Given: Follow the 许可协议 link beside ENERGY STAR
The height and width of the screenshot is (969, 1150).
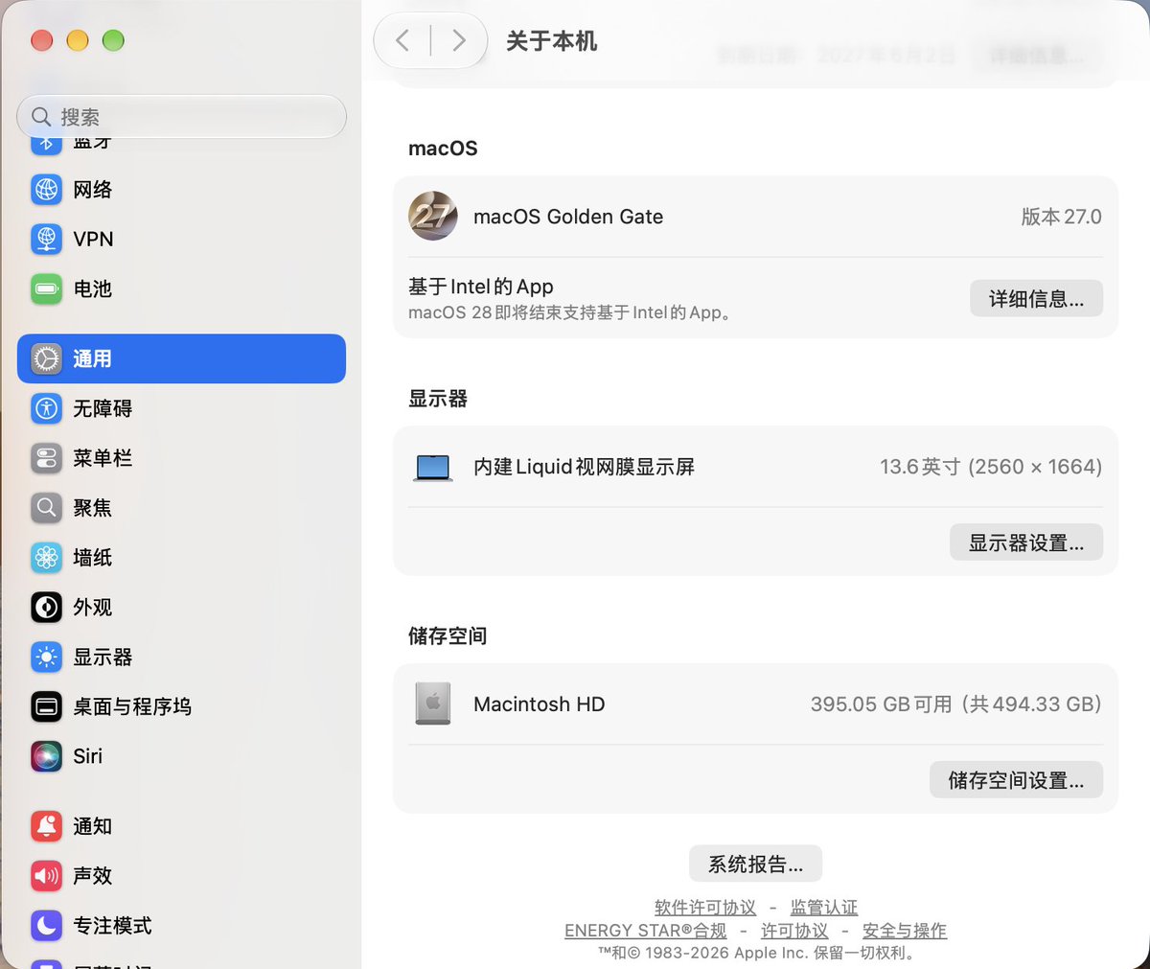Looking at the screenshot, I should (794, 931).
